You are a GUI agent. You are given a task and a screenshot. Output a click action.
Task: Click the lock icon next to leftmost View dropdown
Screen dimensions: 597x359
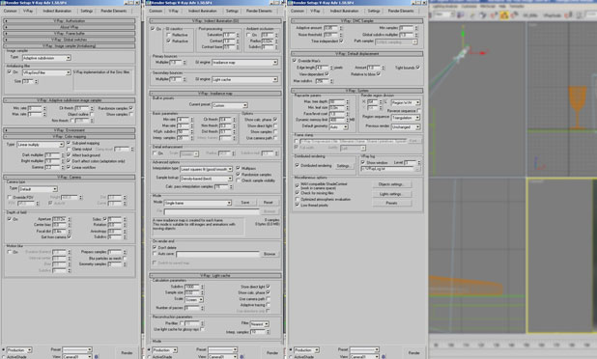point(97,357)
